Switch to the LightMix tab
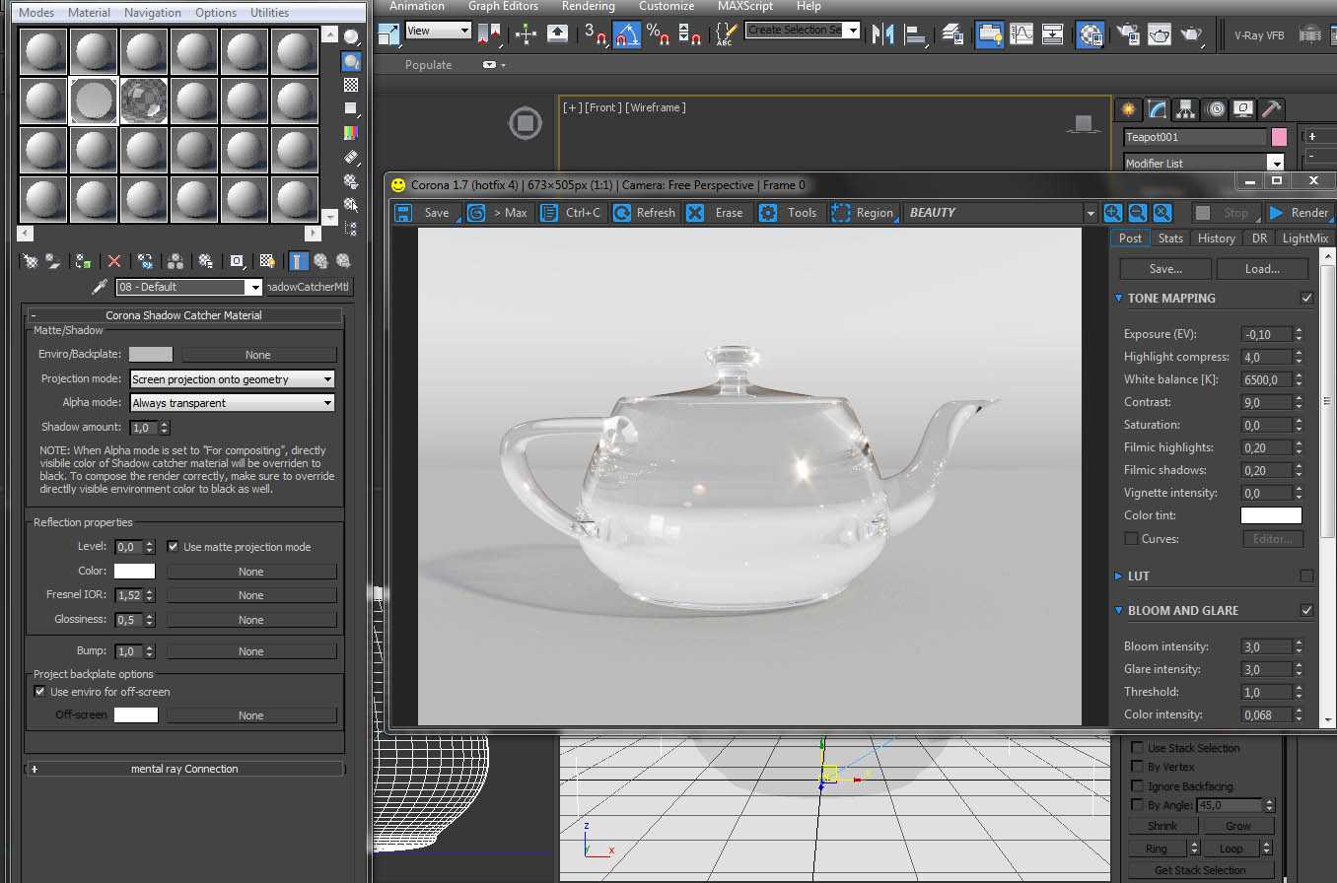This screenshot has width=1337, height=883. [1304, 238]
